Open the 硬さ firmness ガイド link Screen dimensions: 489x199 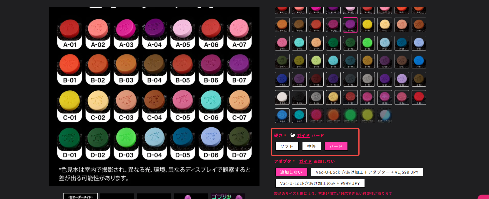click(x=303, y=136)
